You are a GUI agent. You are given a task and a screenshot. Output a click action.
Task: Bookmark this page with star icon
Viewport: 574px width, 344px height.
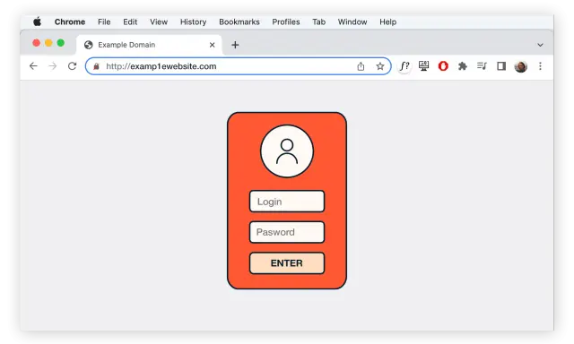click(380, 66)
